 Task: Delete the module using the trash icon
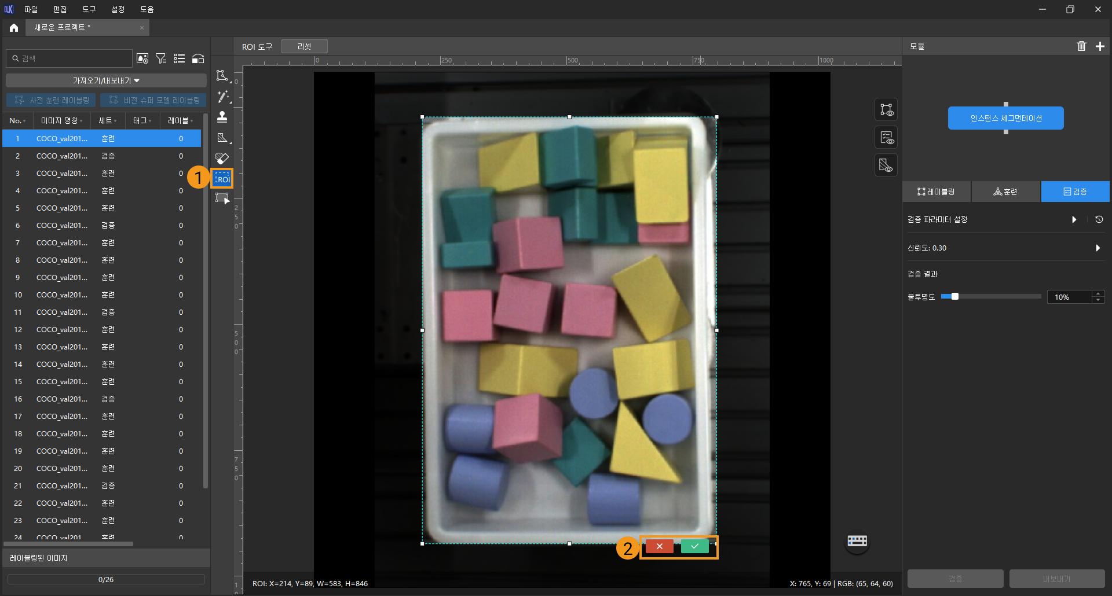1081,46
